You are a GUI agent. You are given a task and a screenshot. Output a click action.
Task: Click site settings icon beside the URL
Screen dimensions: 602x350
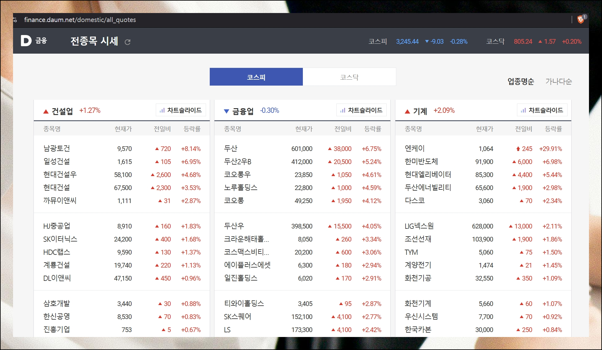(x=15, y=20)
